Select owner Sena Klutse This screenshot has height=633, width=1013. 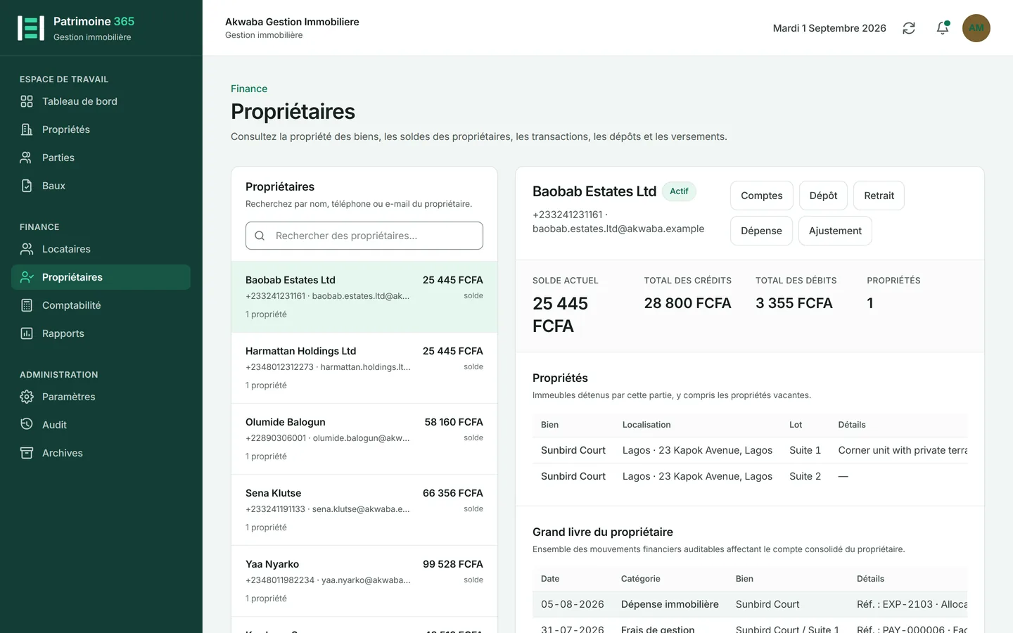364,510
